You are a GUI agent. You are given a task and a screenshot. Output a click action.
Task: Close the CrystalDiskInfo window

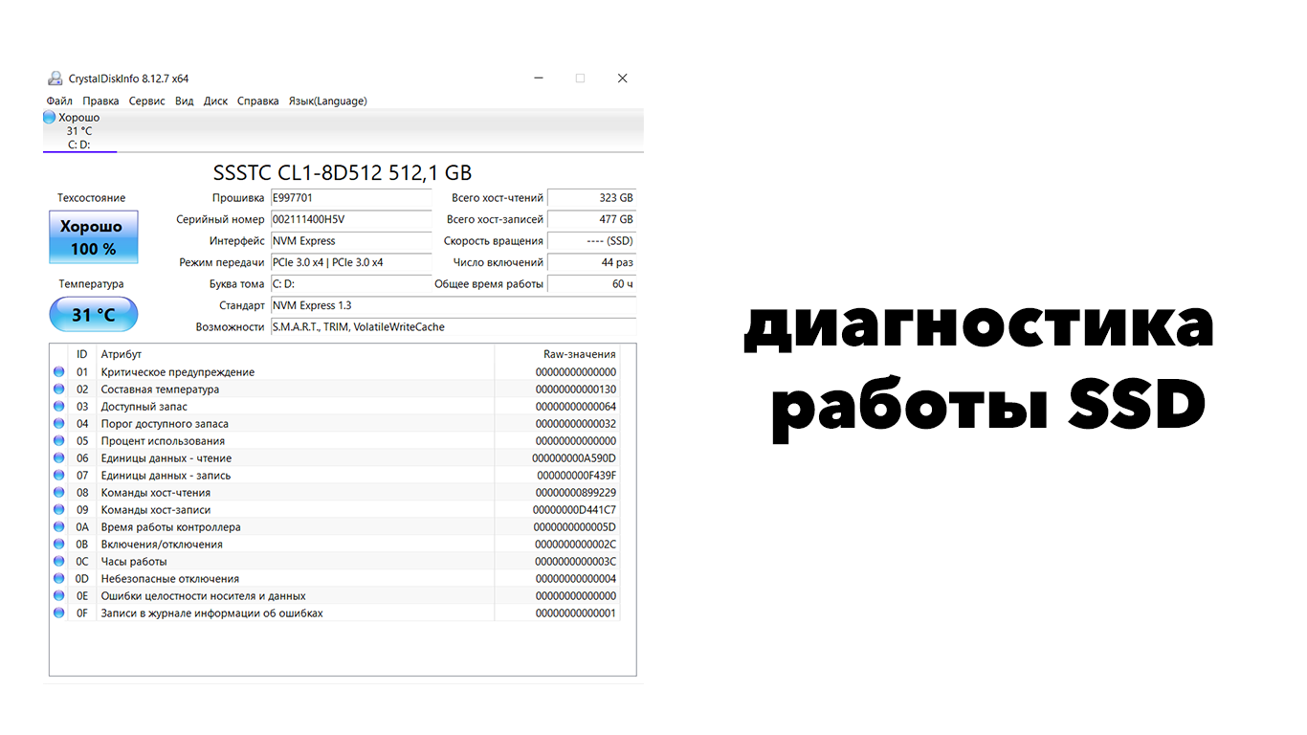(x=622, y=78)
